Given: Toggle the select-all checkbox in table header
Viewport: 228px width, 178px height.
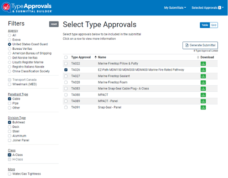Looking at the screenshot, I should (66, 57).
